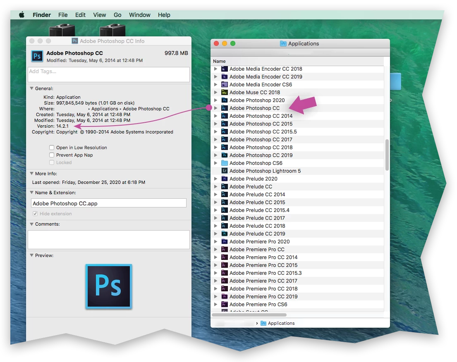Image resolution: width=457 pixels, height=362 pixels.
Task: Select the Adobe Premiere Pro CC 2017 row
Action: click(297, 281)
